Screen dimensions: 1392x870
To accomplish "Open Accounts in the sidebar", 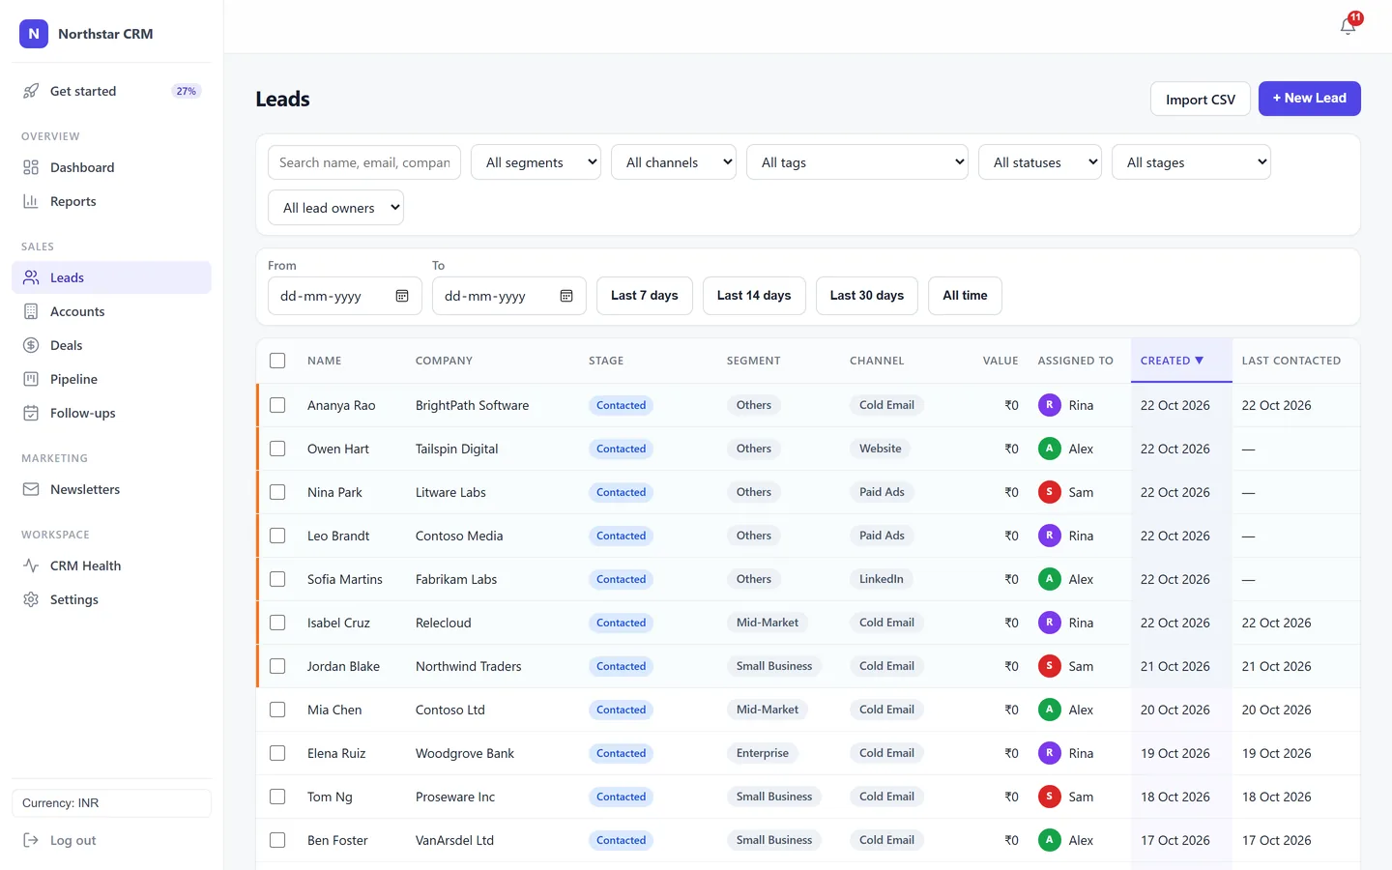I will click(111, 311).
